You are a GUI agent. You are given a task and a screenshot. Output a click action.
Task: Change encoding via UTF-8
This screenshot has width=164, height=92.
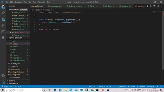[109, 86]
